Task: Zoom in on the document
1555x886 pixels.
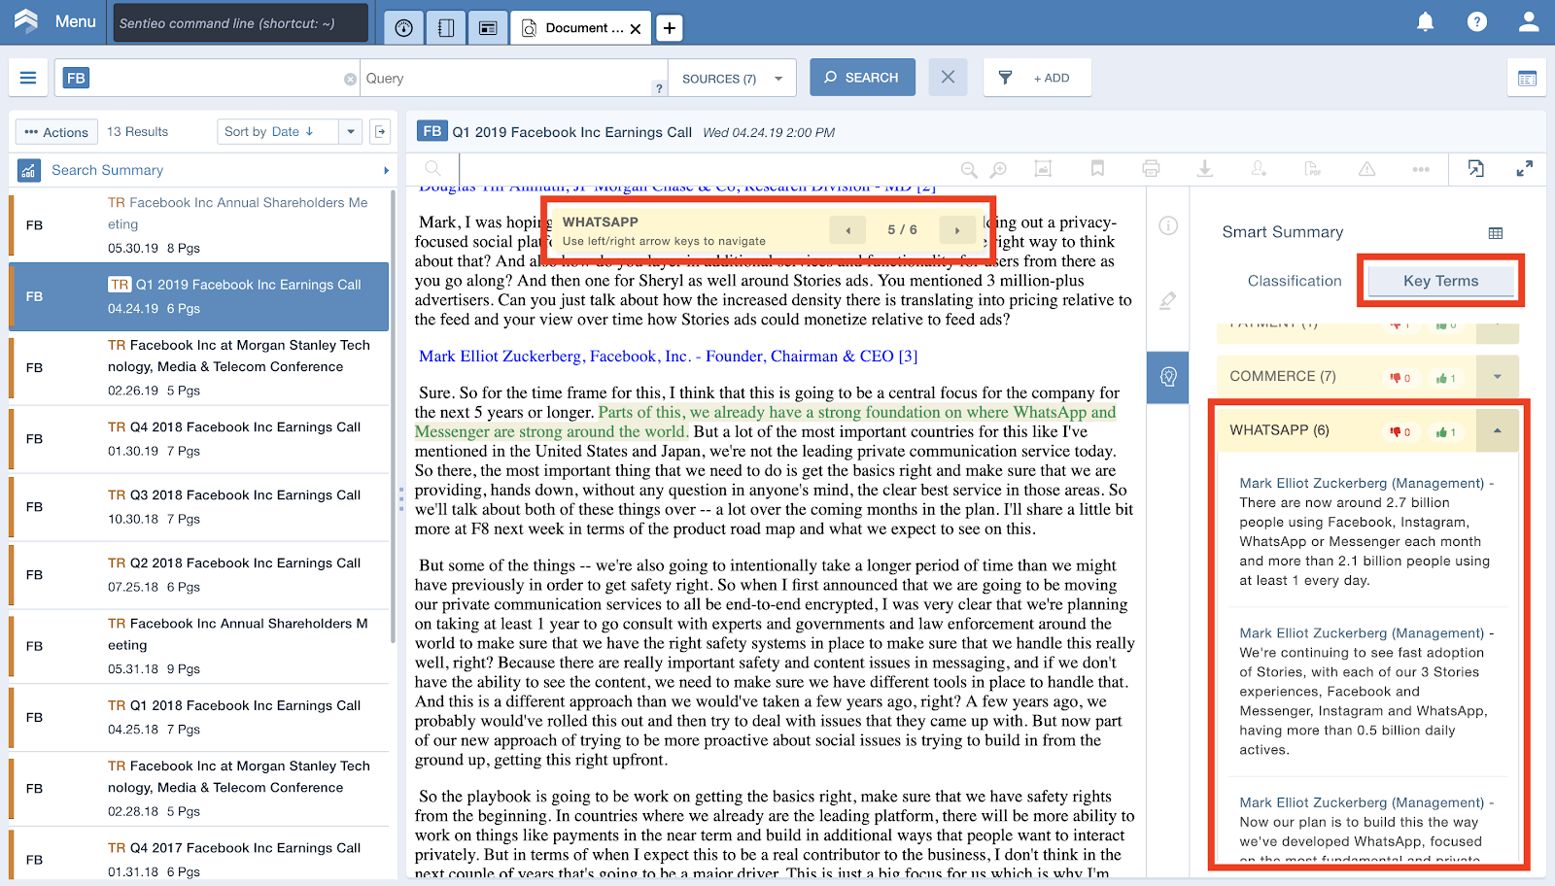Action: [998, 169]
